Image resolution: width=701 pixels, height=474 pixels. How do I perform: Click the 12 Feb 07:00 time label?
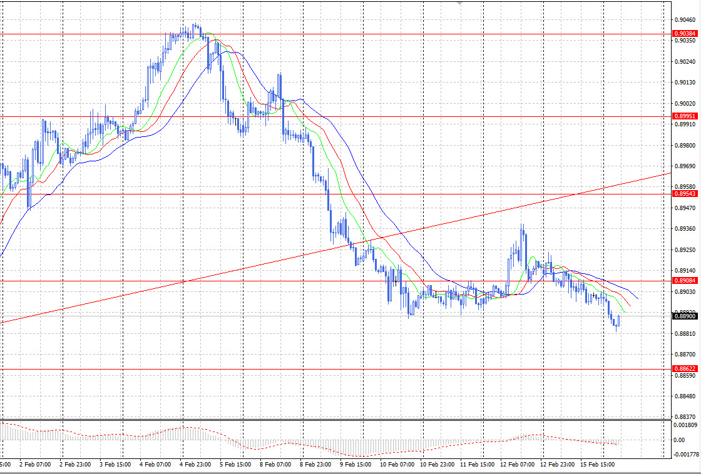[518, 464]
